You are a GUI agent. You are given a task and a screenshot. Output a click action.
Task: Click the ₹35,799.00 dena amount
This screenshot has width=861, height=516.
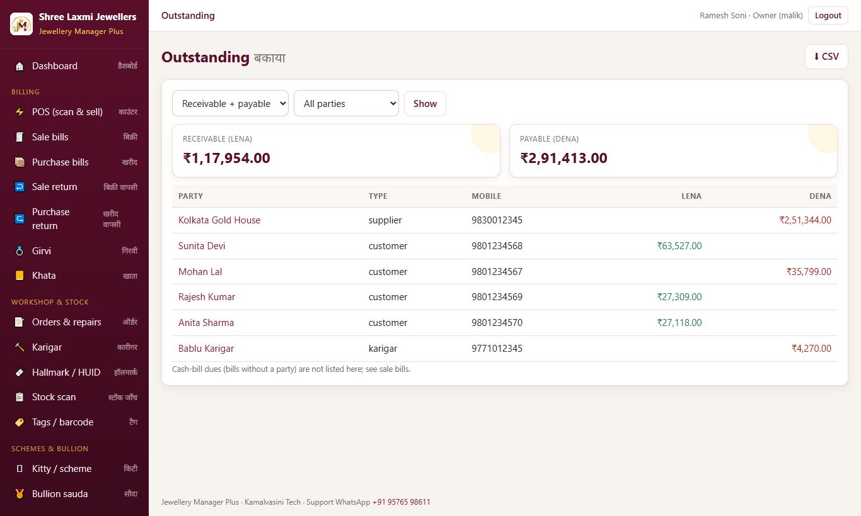click(x=809, y=272)
